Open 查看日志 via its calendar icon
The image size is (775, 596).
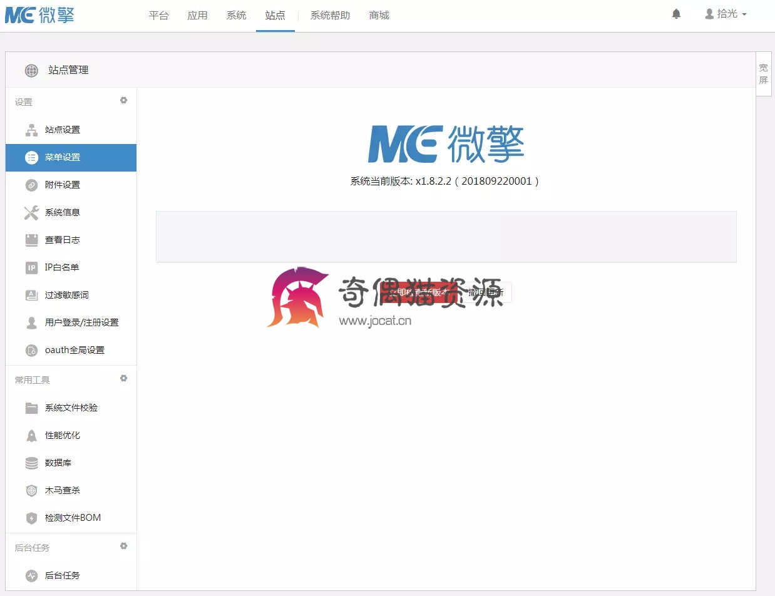pos(31,240)
